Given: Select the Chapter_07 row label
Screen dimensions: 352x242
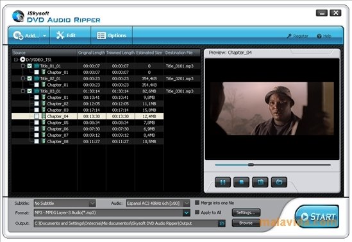Looking at the screenshot, I should [x=58, y=135].
